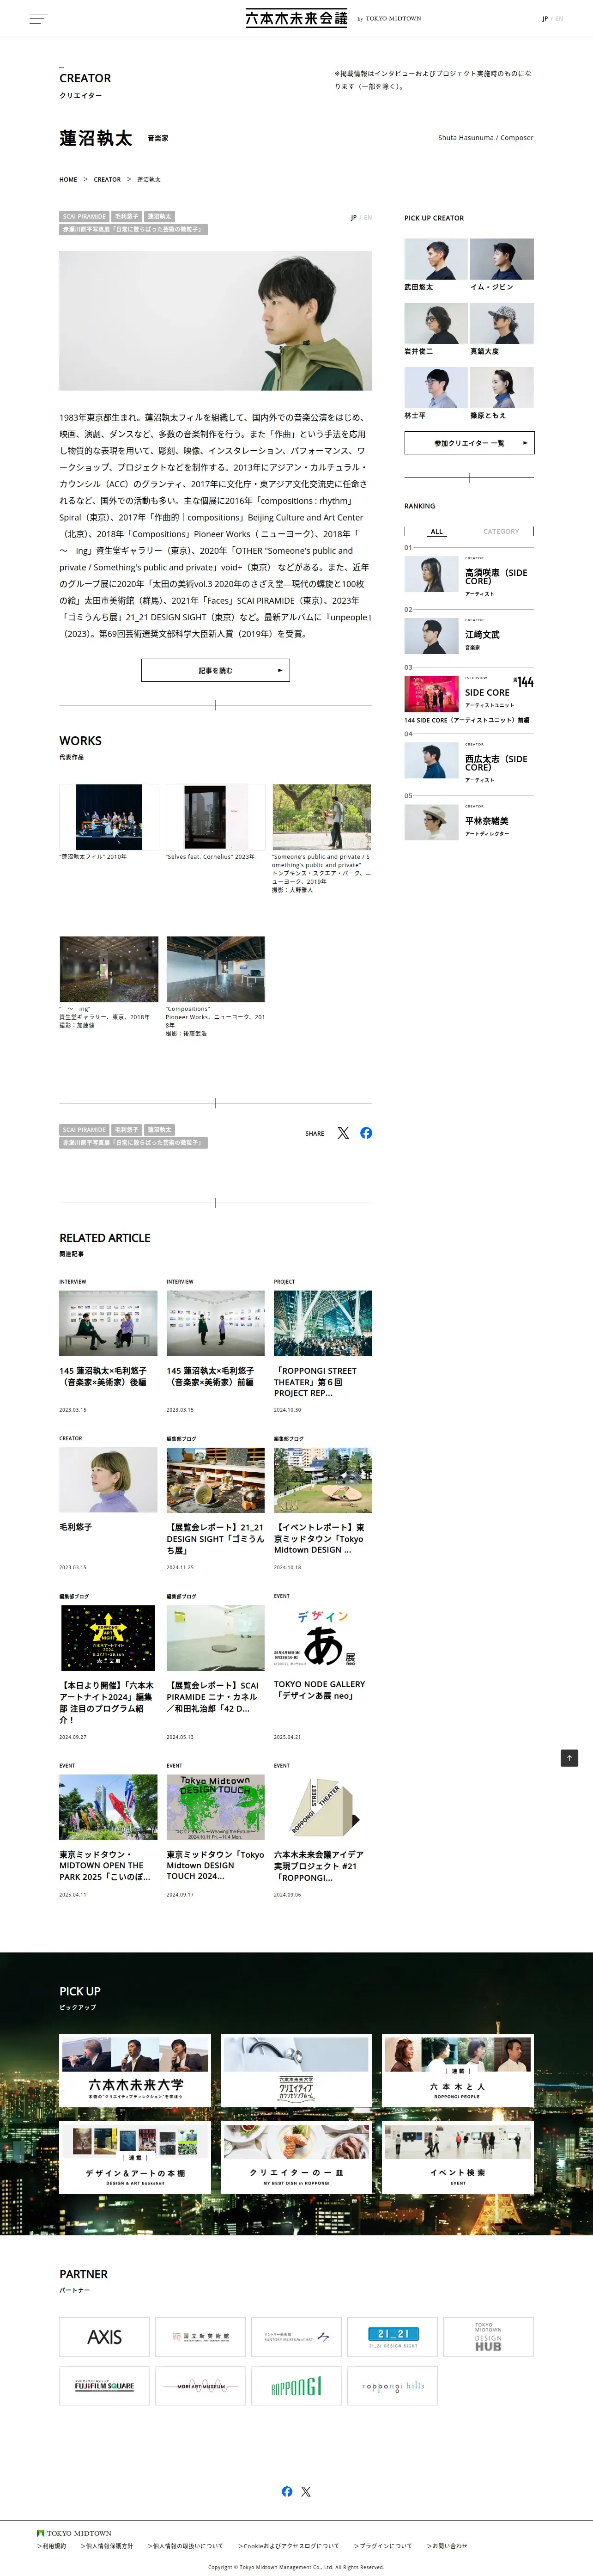View work image Selves feat. Cornelius 2023年
Screen dimensions: 593x2576
click(x=216, y=817)
